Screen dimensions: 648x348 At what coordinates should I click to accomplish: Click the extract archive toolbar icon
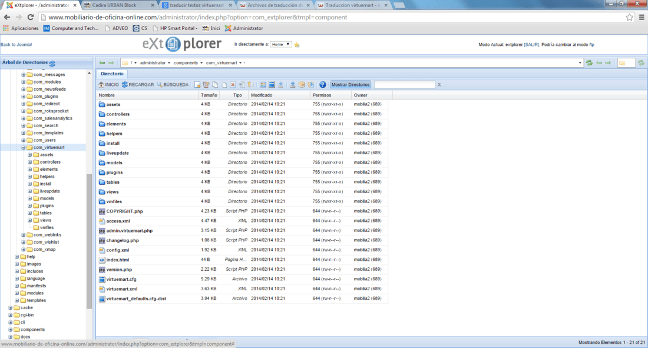310,85
